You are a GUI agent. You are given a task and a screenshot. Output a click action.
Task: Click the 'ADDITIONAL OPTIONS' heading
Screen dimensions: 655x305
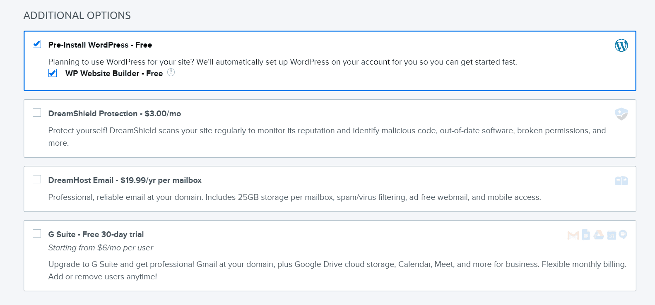coord(77,15)
